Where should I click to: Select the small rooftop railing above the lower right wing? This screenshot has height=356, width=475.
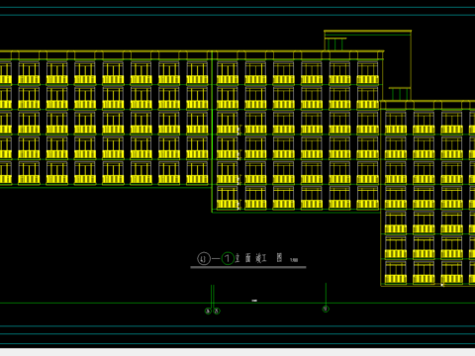pos(400,94)
